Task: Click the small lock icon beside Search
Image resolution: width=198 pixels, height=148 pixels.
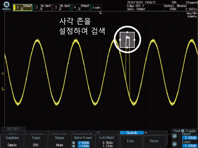Action: click(99, 132)
